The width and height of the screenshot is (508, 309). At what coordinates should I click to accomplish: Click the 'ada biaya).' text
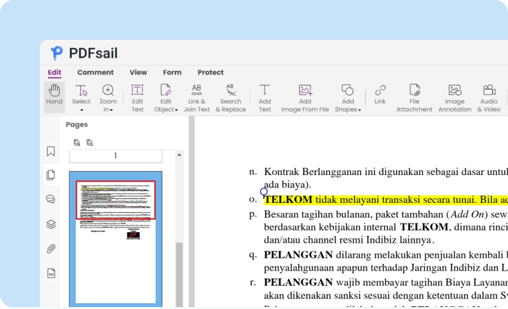tap(287, 184)
